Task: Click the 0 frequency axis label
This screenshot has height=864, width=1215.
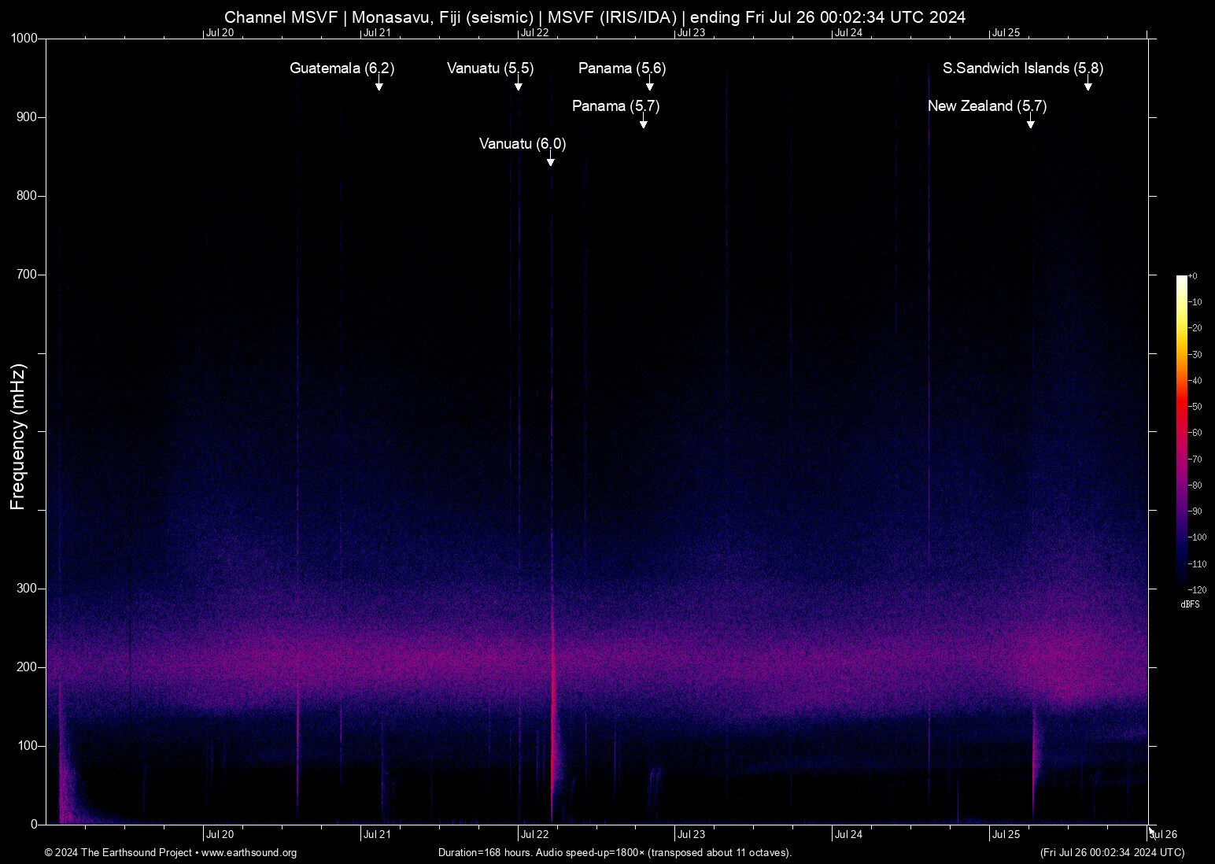Action: pyautogui.click(x=35, y=825)
